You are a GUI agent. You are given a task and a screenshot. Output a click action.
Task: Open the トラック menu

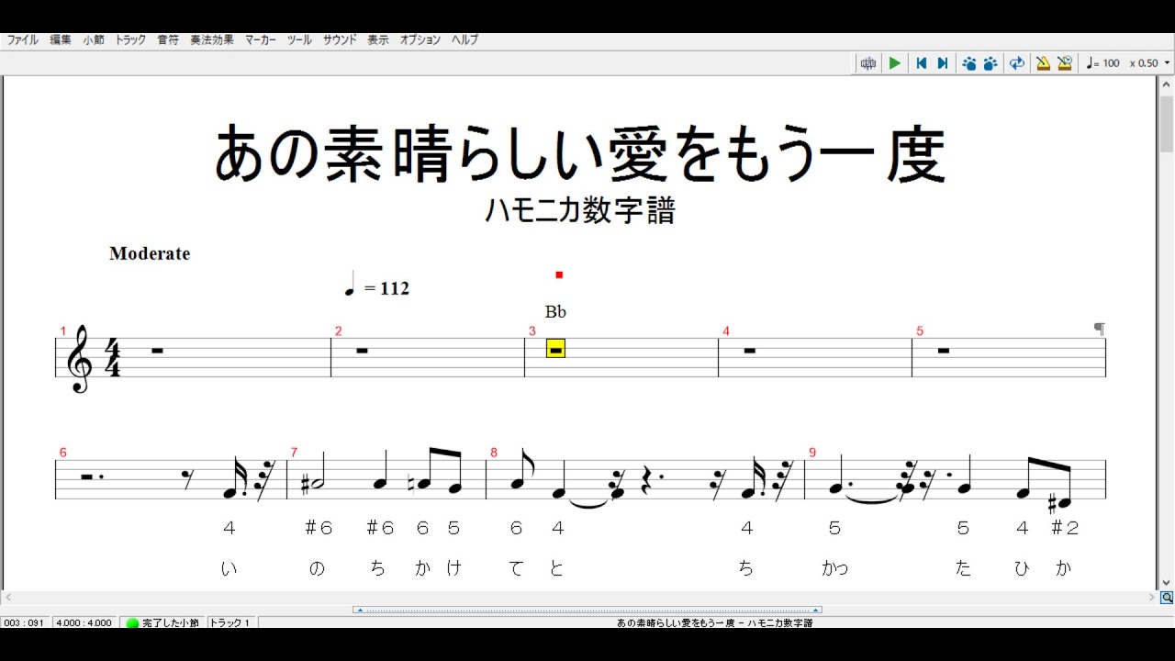click(130, 40)
